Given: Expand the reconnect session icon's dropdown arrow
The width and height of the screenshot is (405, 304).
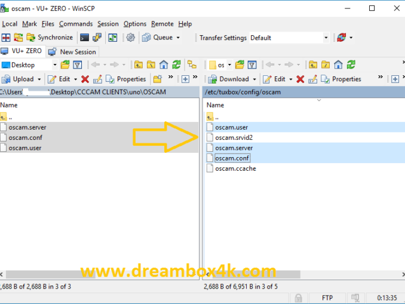Looking at the screenshot, I should [351, 38].
